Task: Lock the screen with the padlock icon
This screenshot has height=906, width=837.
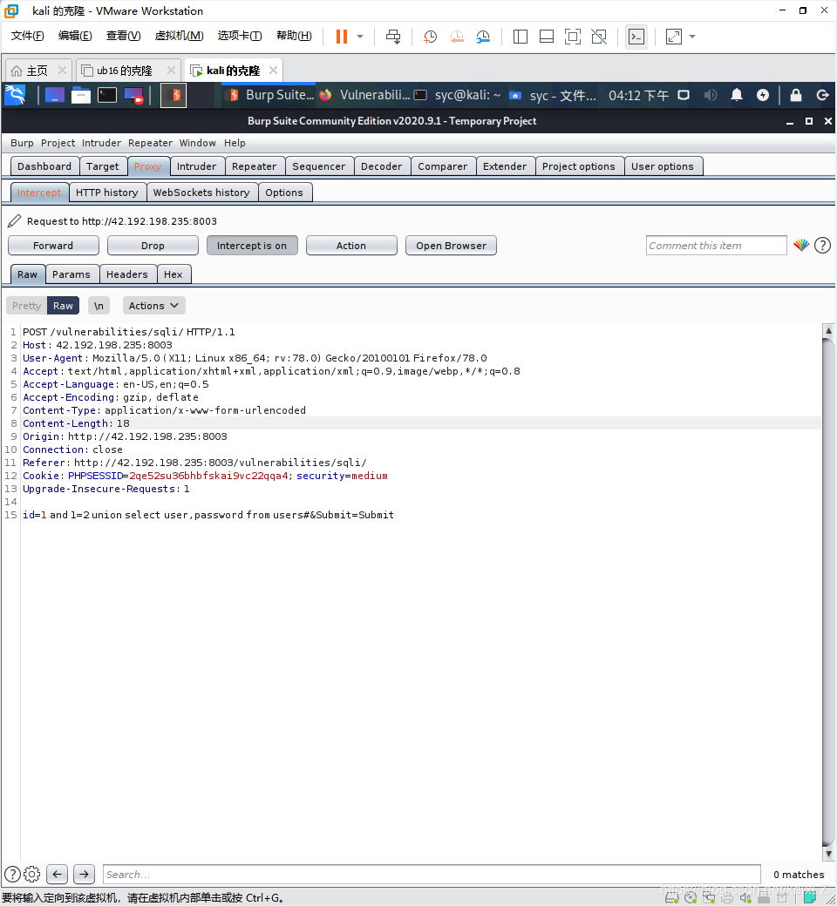Action: pyautogui.click(x=796, y=95)
